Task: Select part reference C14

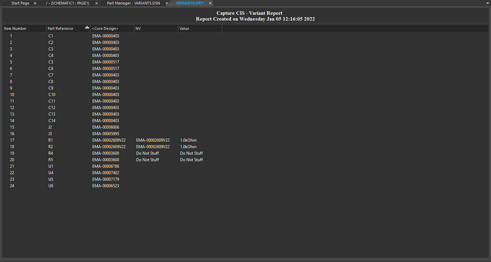Action: (52, 120)
